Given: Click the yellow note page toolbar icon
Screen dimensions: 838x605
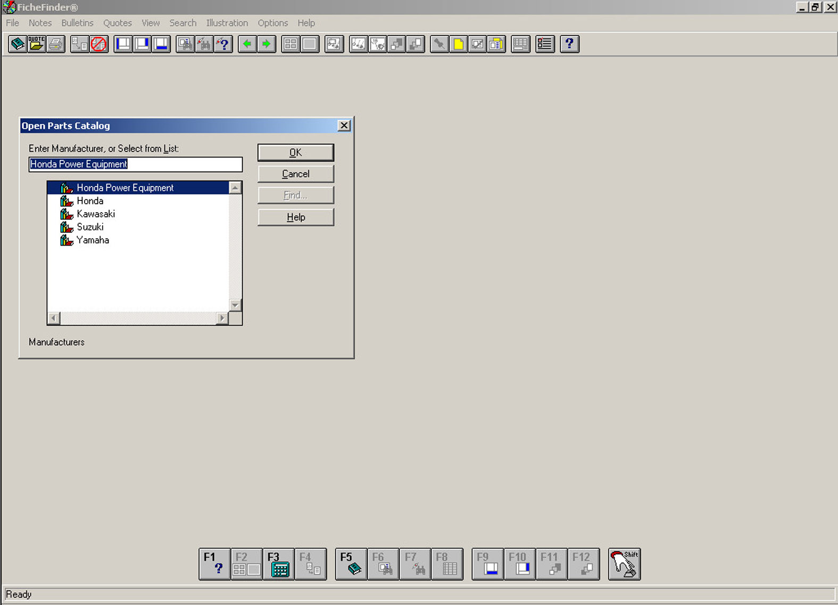Looking at the screenshot, I should pos(458,44).
